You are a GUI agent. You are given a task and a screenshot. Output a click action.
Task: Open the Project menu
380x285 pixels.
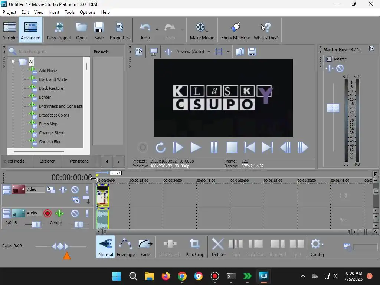click(9, 12)
